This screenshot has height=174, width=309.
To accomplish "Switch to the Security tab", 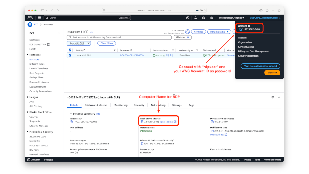I will point(139,105).
